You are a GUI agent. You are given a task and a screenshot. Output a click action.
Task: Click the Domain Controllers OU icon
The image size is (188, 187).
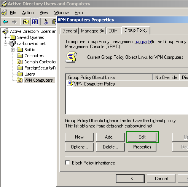tap(20, 62)
